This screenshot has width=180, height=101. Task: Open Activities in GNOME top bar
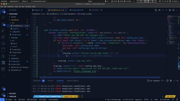pos(4,1)
